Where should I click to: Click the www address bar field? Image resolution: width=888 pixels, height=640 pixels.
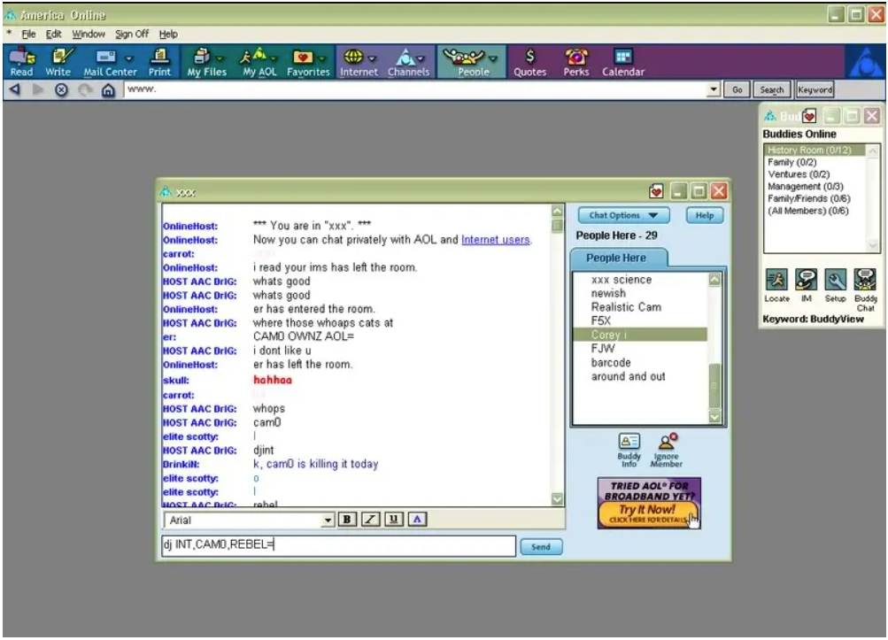coord(416,89)
